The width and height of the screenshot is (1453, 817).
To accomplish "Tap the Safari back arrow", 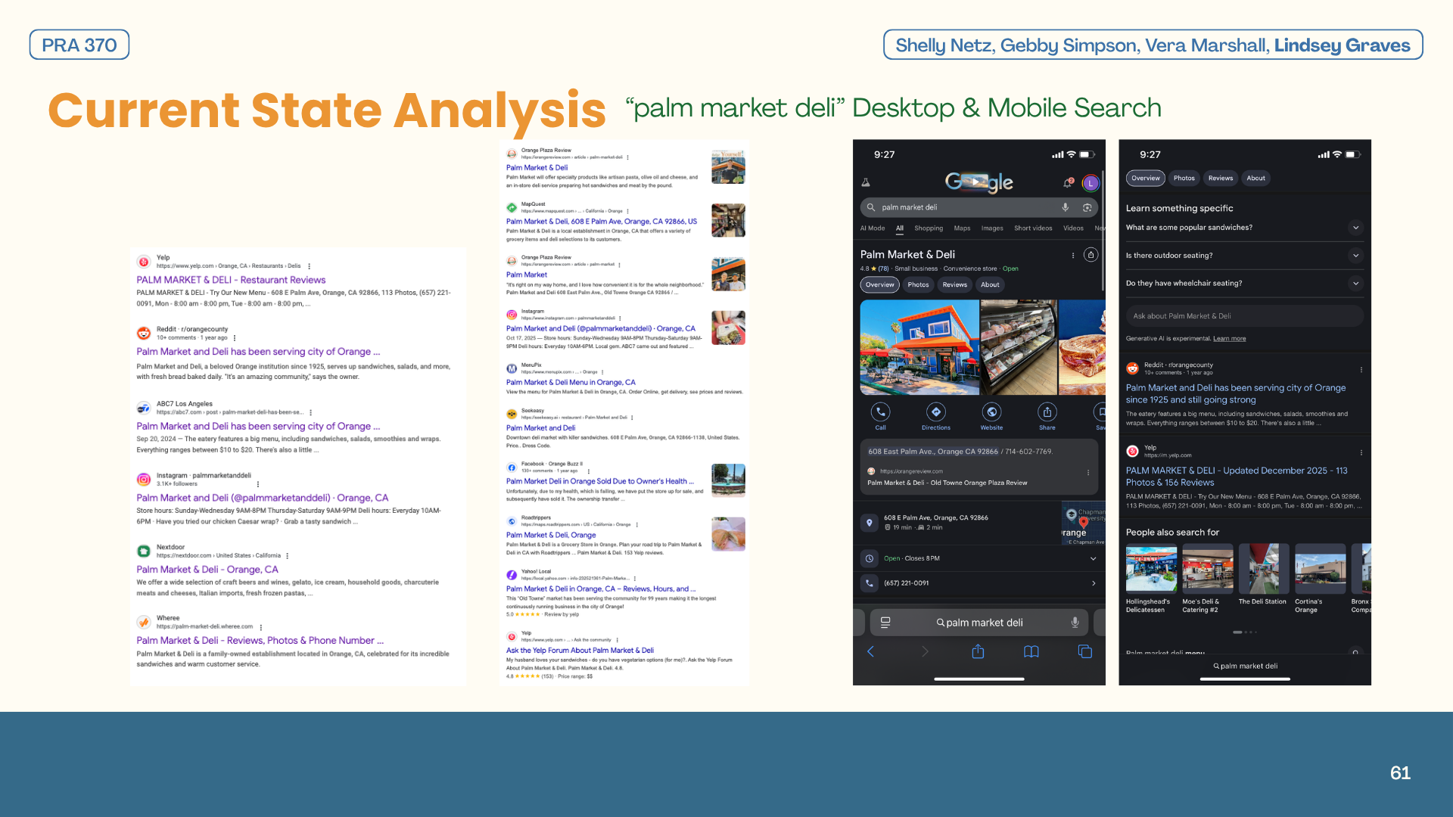I will pyautogui.click(x=870, y=651).
